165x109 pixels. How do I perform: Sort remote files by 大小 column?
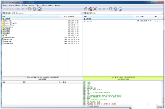pyautogui.click(x=136, y=17)
